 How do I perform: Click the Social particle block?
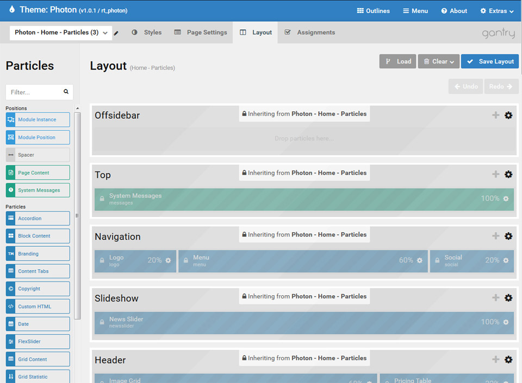pos(472,261)
